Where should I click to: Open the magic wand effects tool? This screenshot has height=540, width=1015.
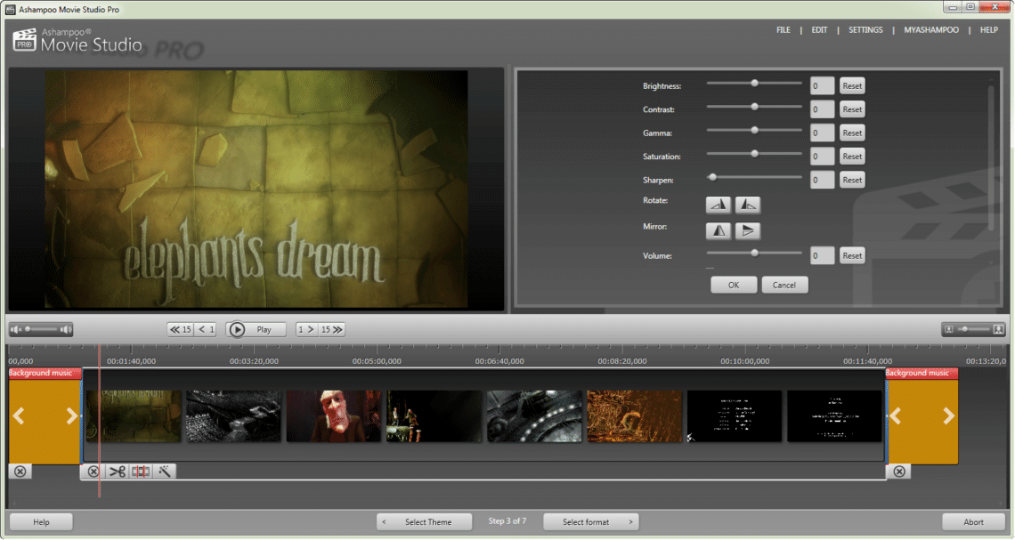tap(165, 471)
